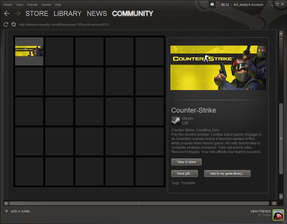Click the scroll down arrow of vertical scrollbar
The image size is (287, 224).
pyautogui.click(x=281, y=197)
